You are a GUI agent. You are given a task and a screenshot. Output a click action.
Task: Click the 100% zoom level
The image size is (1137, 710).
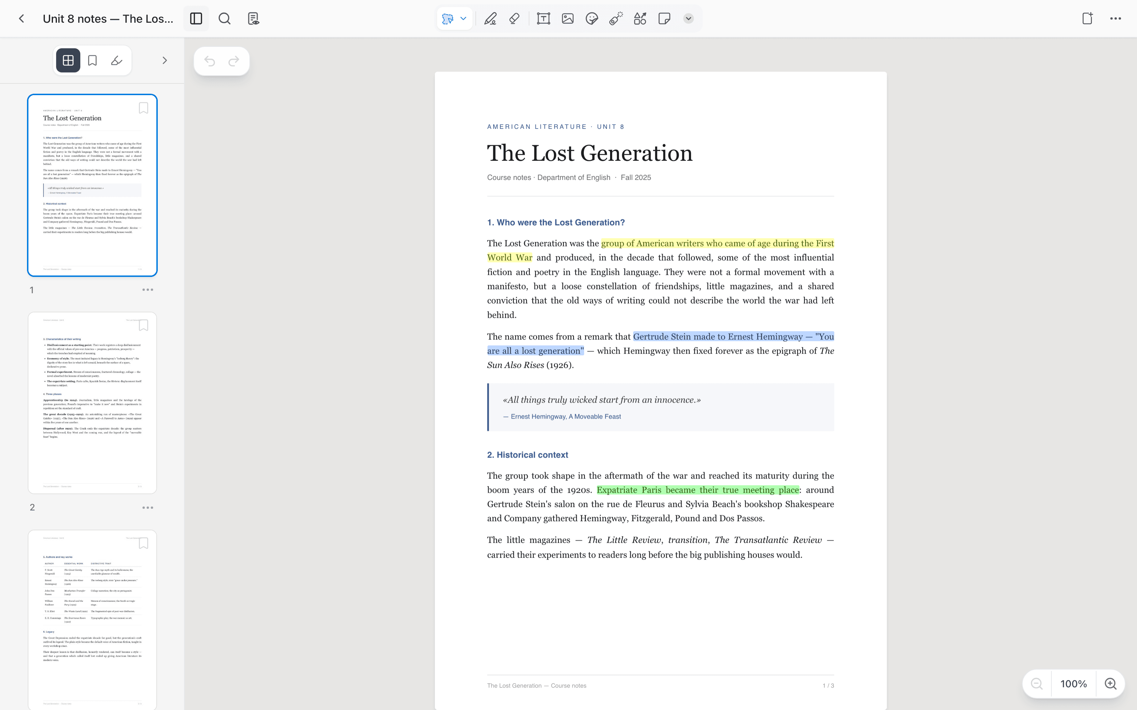(x=1073, y=684)
